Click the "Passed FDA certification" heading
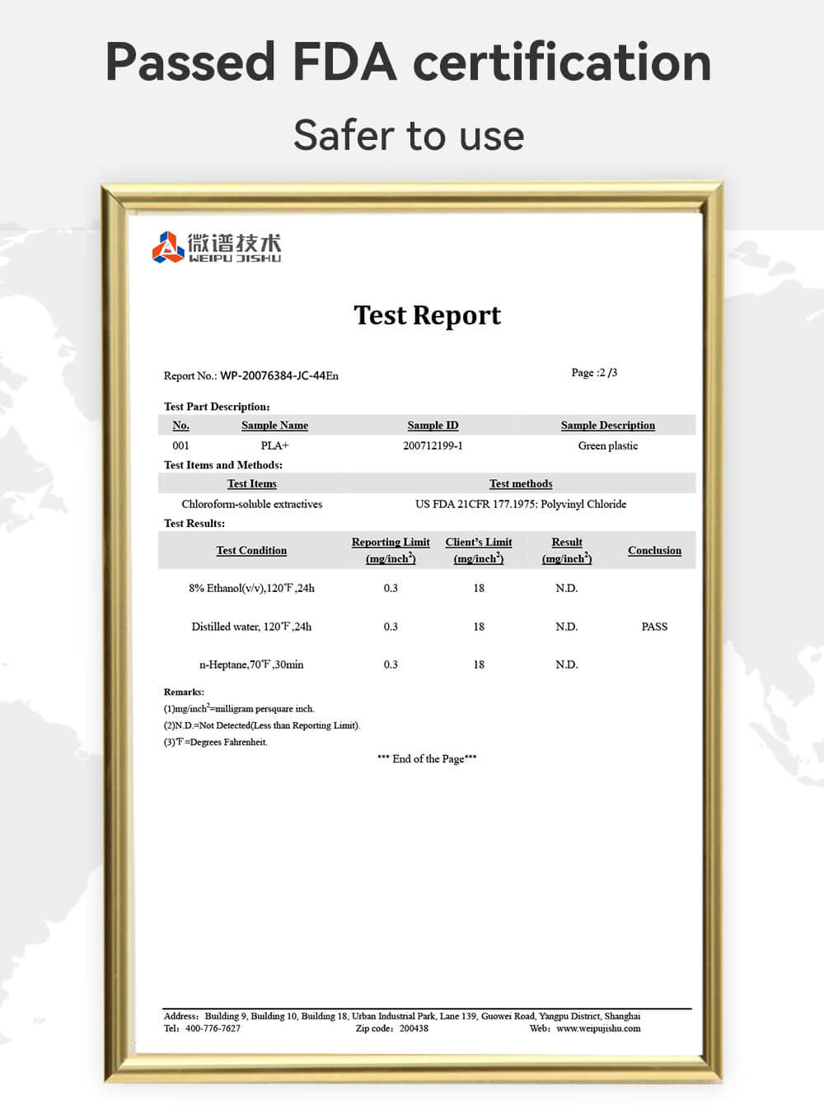This screenshot has height=1119, width=824. 409,63
